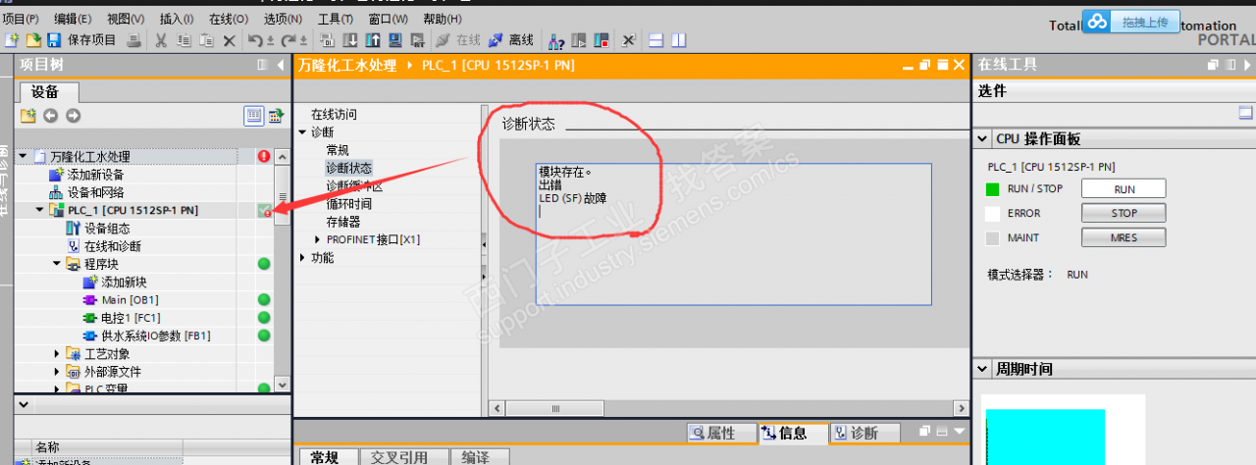
Task: Split editor space vertically
Action: (678, 40)
